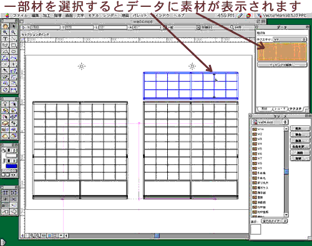Click the blue pen color swatch
Screen dimensions: 312x246
click(x=11, y=166)
